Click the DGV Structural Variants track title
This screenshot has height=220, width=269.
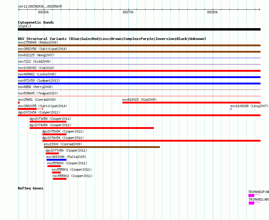pyautogui.click(x=112, y=39)
